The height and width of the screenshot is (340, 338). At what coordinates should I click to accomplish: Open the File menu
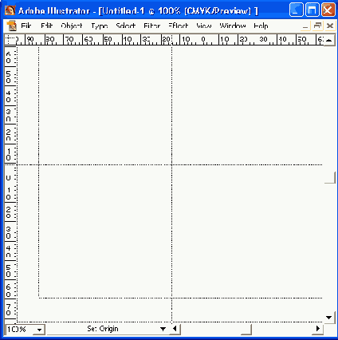click(x=26, y=26)
